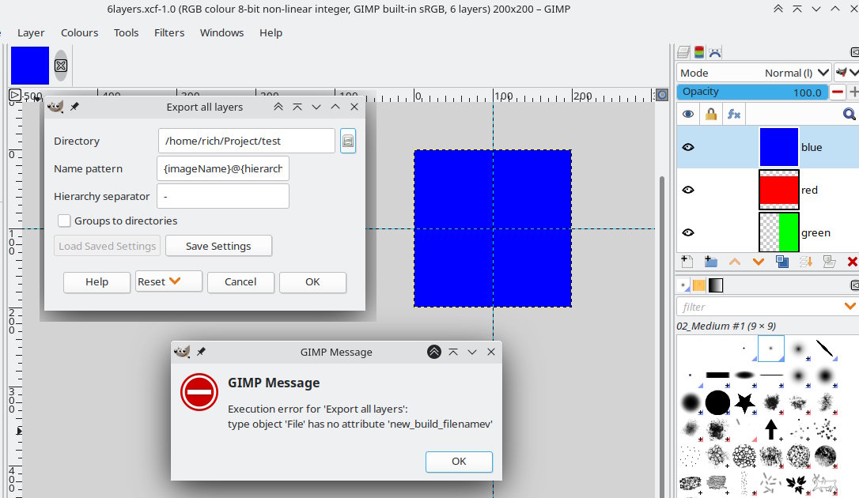This screenshot has height=498, width=859.
Task: Click the header eye visibility icon in Layers
Action: tap(688, 114)
